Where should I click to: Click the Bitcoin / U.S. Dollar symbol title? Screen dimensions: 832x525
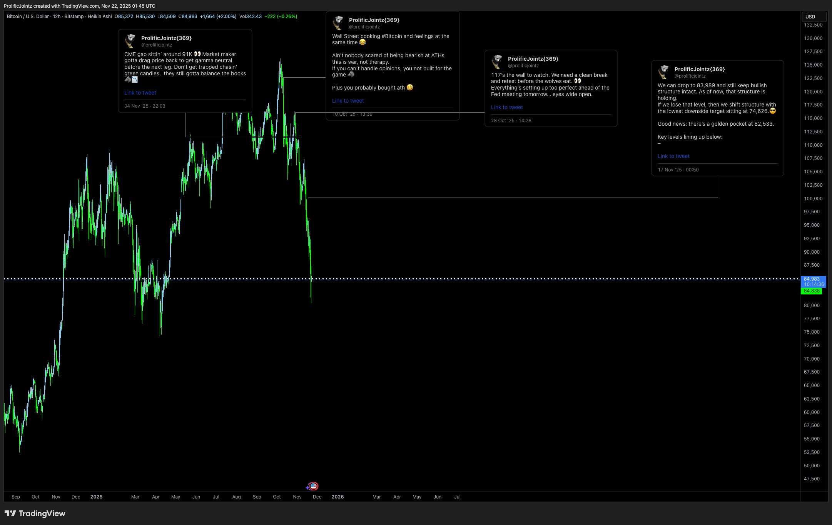(28, 17)
